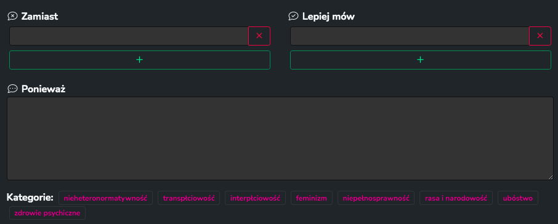
Task: Click the Ponieważ speech bubble icon
Action: pos(12,89)
